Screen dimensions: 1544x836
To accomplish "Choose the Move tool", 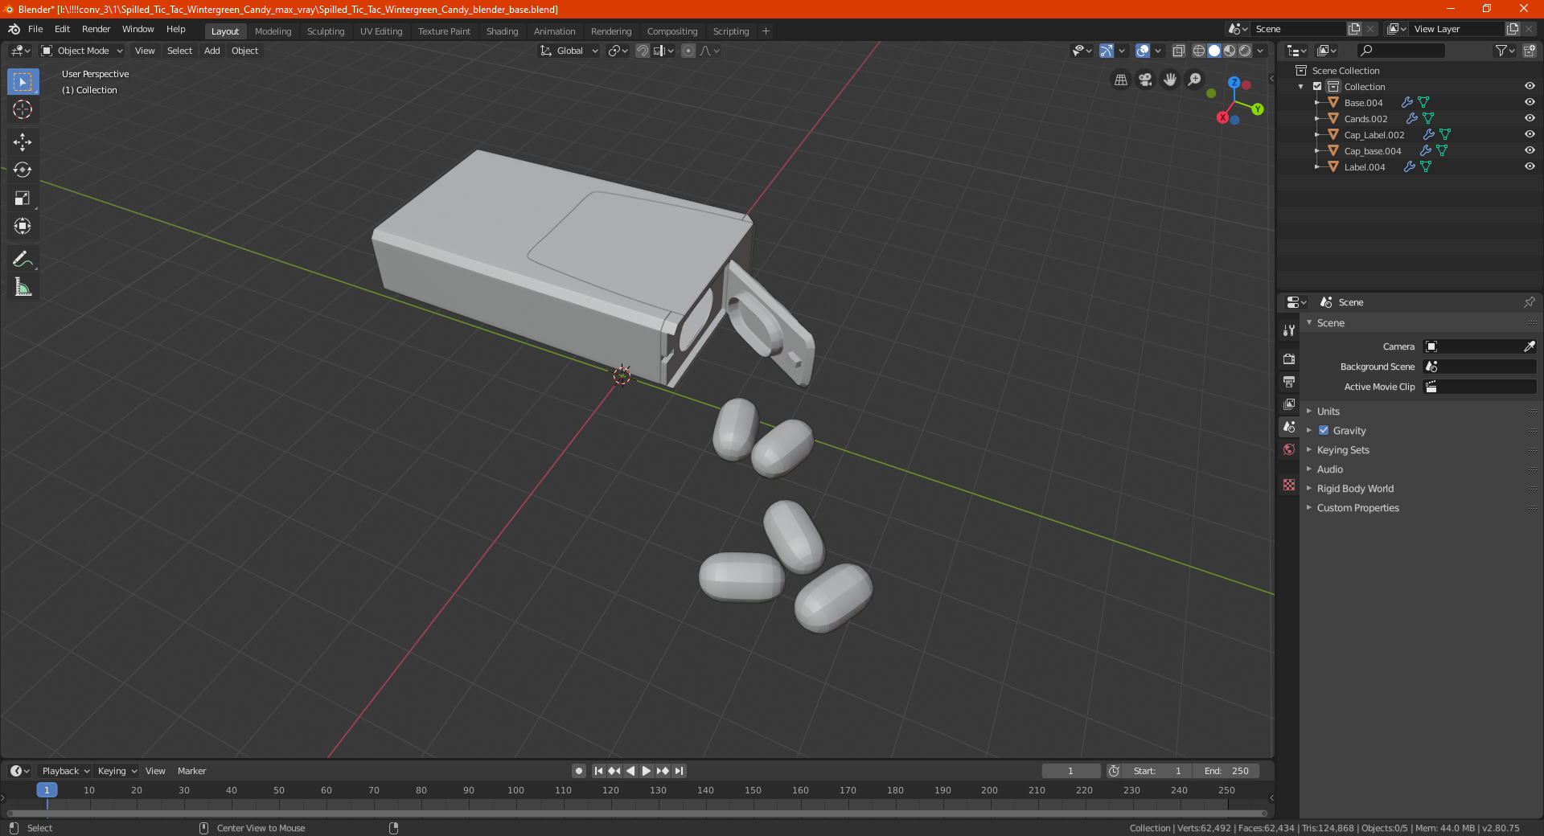I will (x=23, y=142).
